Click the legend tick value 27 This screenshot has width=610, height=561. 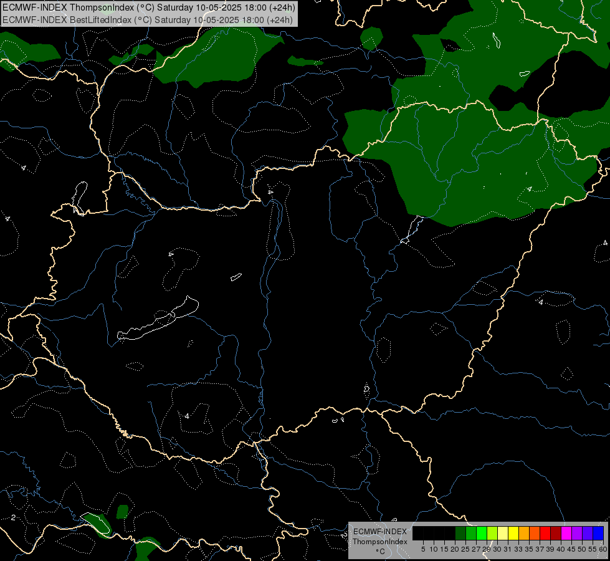477,549
